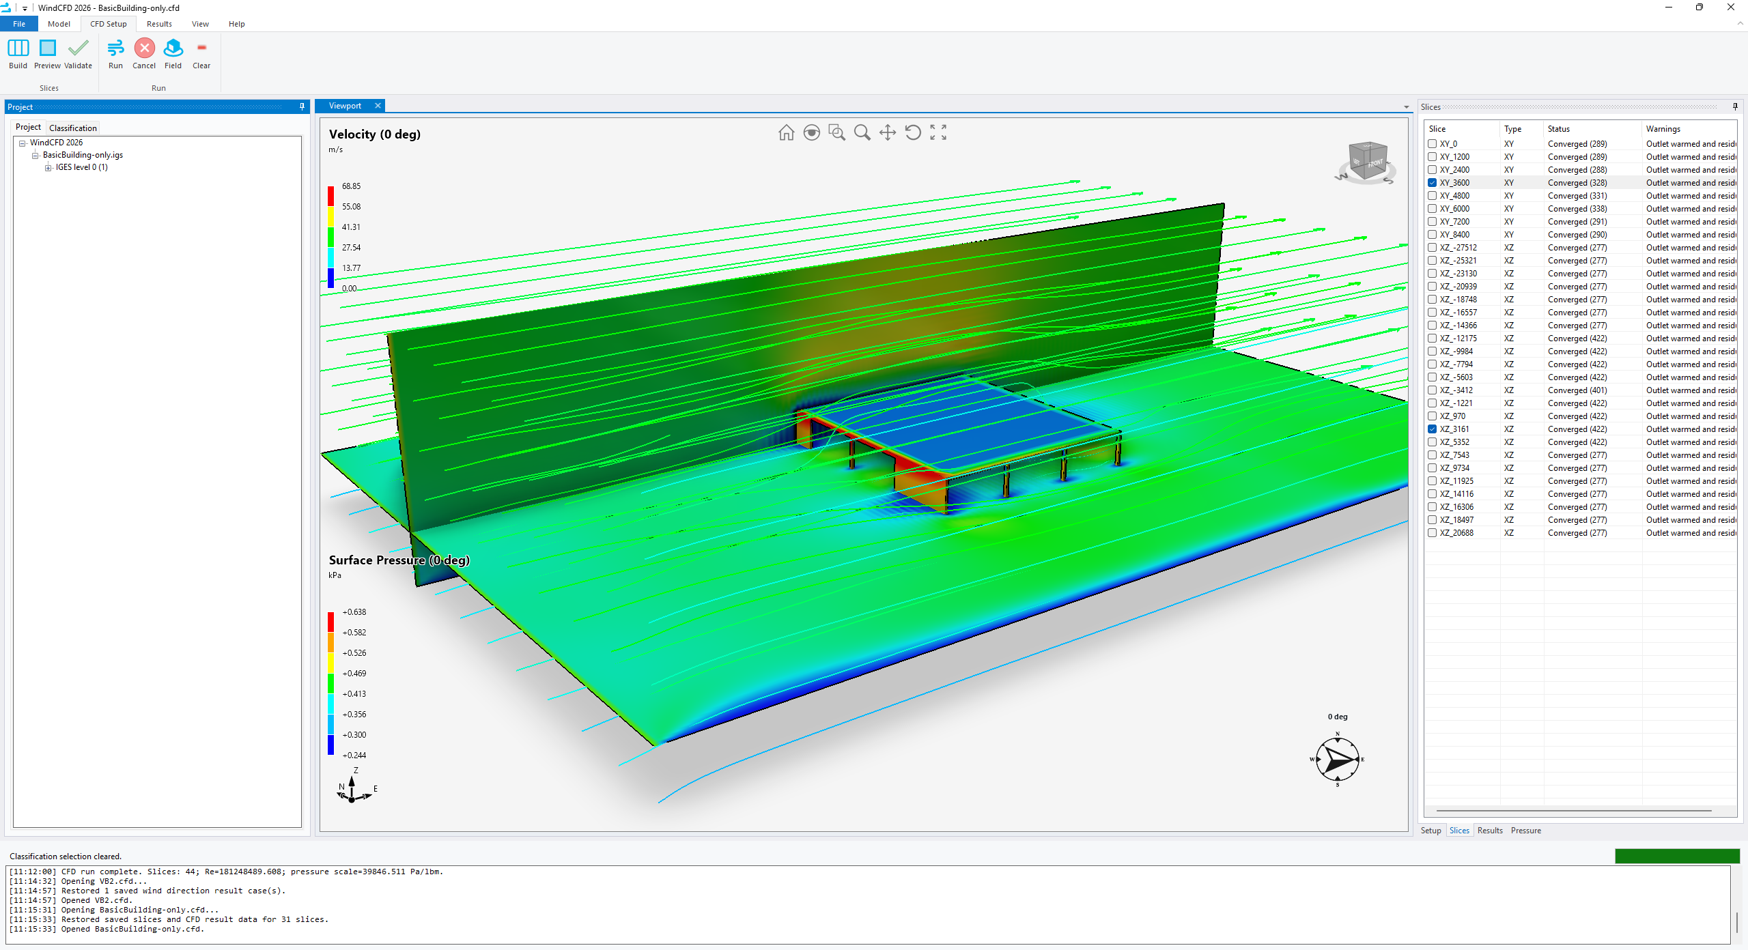Enable the XY_4800 slice checkbox
Viewport: 1748px width, 950px height.
click(1432, 196)
